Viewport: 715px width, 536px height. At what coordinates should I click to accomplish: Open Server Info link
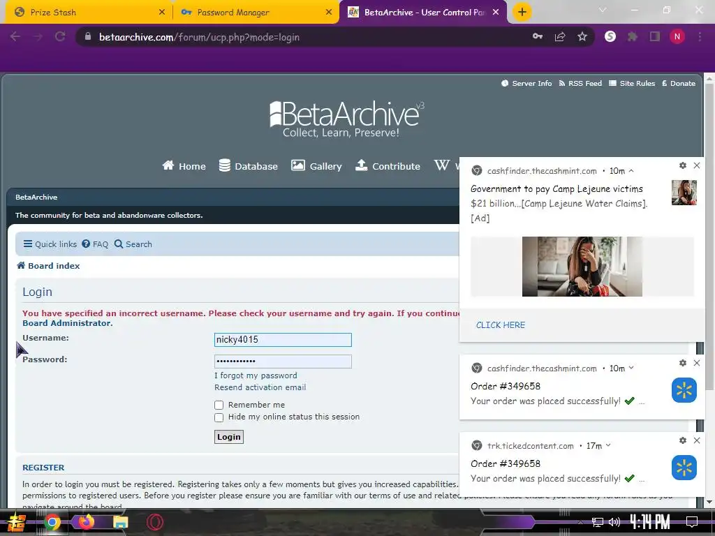pyautogui.click(x=526, y=84)
